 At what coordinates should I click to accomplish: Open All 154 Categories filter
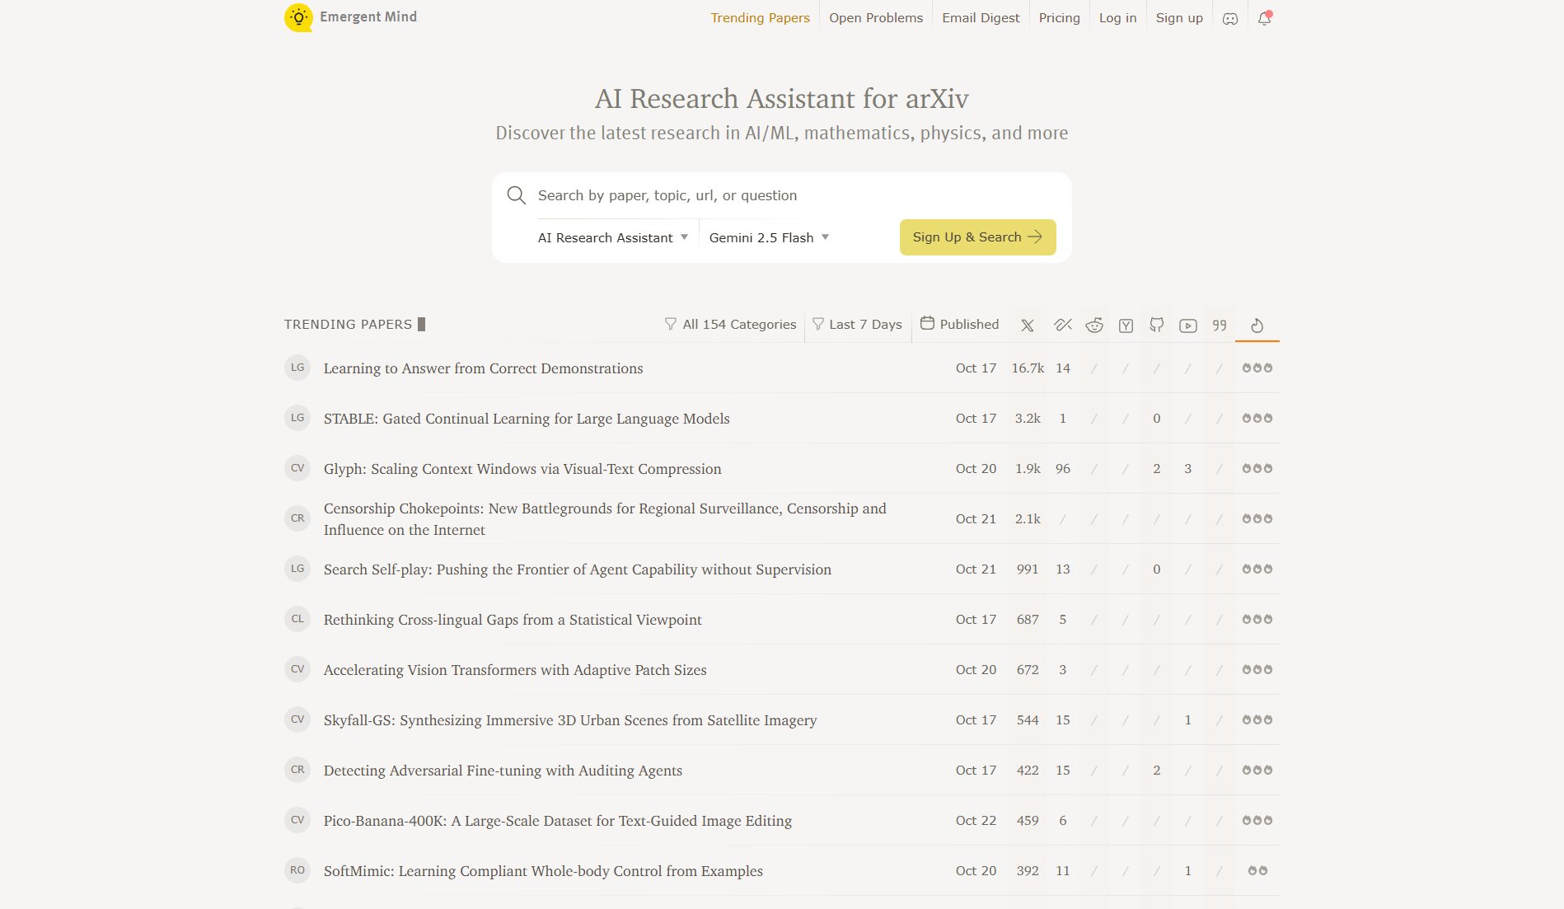730,325
